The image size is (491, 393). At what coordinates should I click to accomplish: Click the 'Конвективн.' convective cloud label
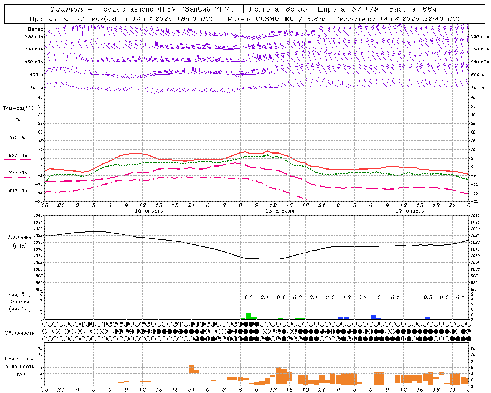tap(20, 359)
